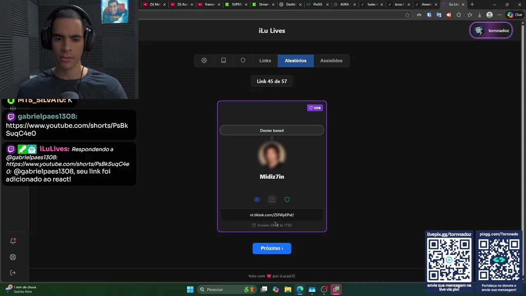Close the PixGG browser tab
Viewport: 526px width, 296px height.
tap(328, 5)
